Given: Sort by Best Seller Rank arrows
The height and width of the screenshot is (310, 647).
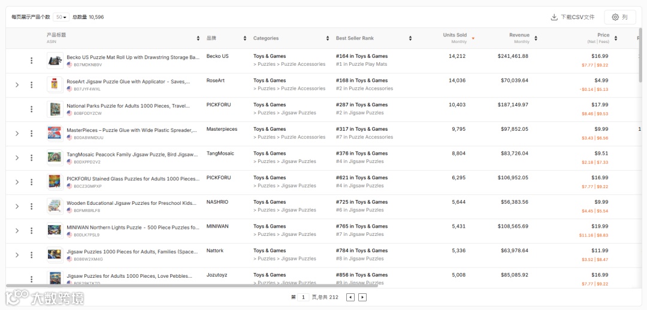Looking at the screenshot, I should pos(410,38).
